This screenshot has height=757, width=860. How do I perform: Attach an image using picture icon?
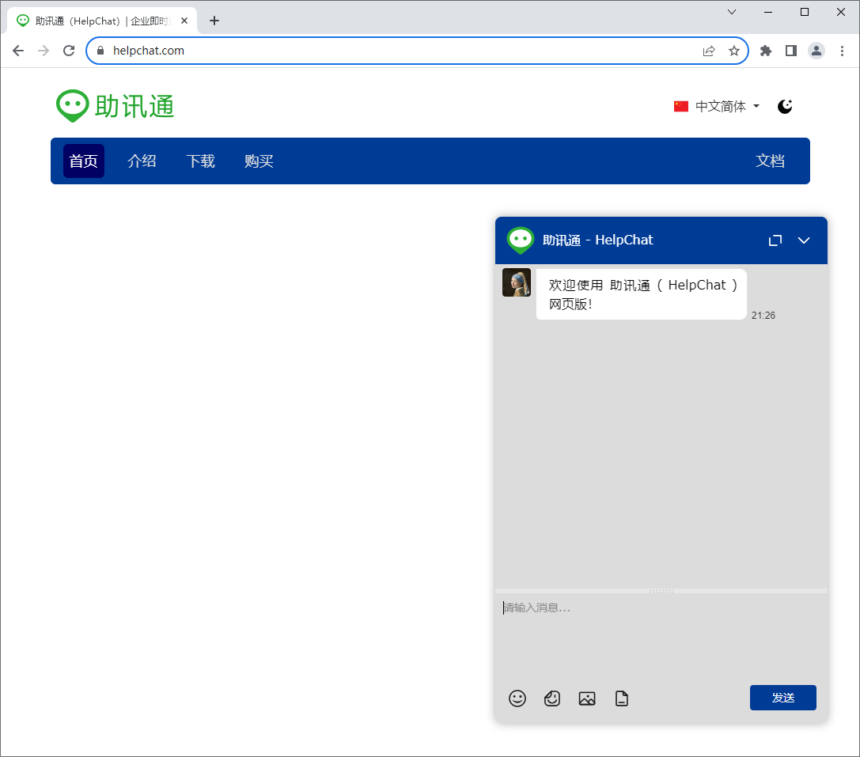pos(587,698)
